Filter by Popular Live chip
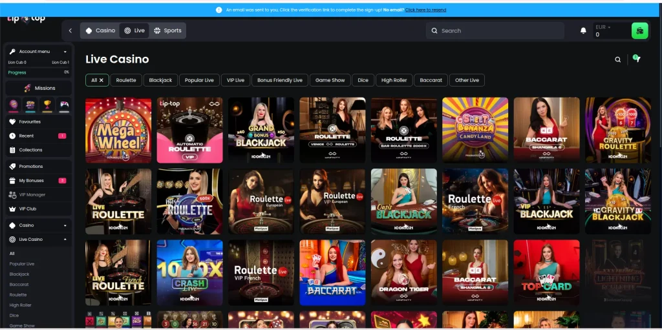The height and width of the screenshot is (330, 662). [x=199, y=80]
